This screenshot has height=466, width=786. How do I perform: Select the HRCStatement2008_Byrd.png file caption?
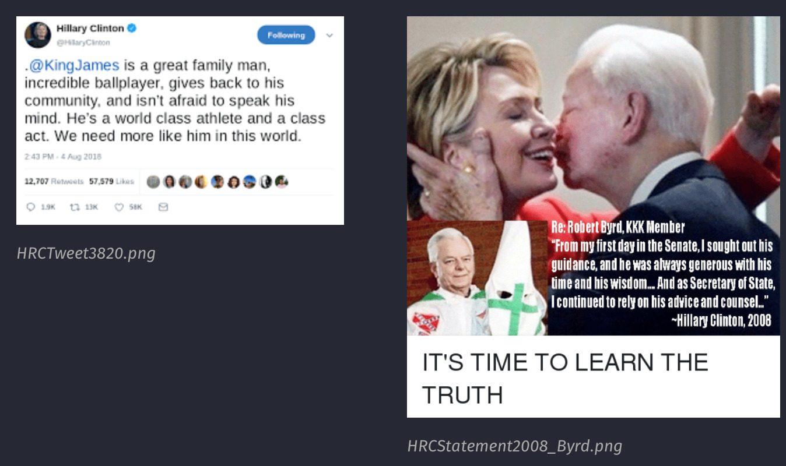tap(514, 446)
